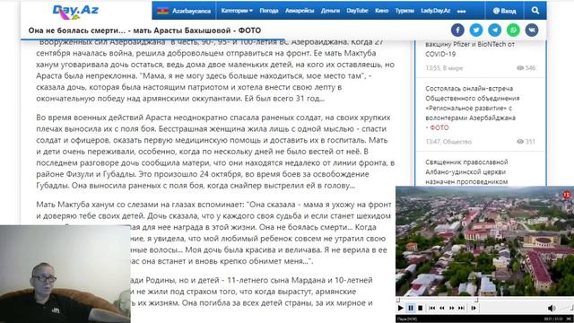
Task: Click the media player seek bar
Action: (x=484, y=300)
